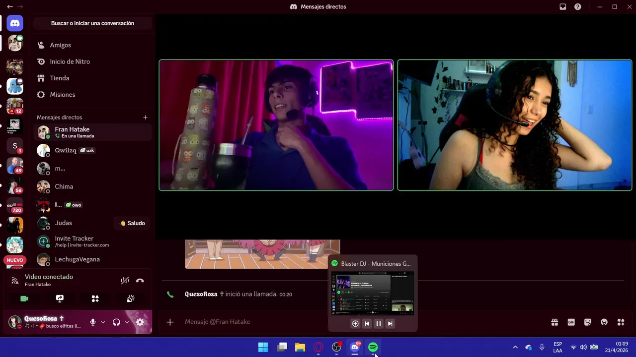Toggle noise suppression in voice panel

[x=125, y=281]
